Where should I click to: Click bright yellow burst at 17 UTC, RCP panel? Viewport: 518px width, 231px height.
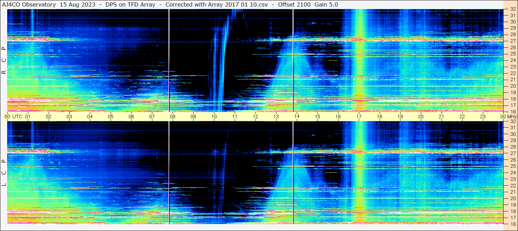359,60
